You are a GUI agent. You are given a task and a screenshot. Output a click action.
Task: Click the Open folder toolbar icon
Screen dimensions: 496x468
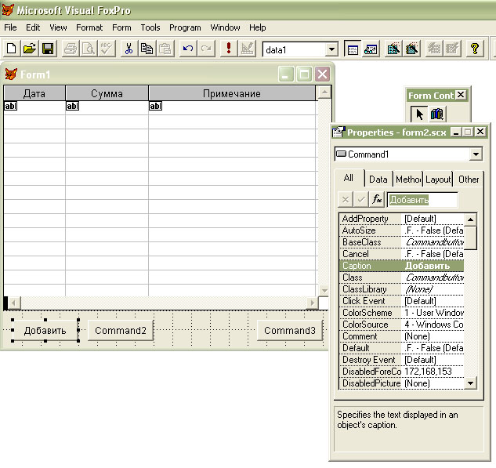pyautogui.click(x=29, y=49)
